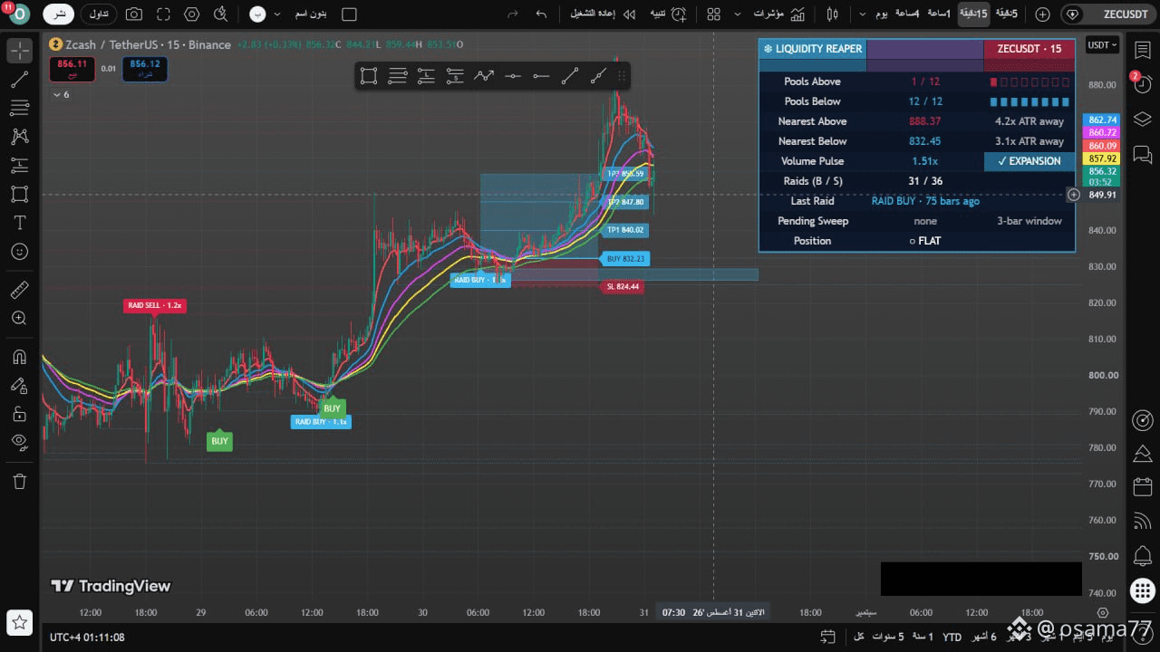Select rectangle in the floating drawing toolbar
1160x652 pixels.
point(369,76)
